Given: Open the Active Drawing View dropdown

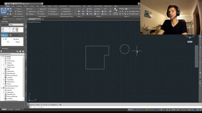Looking at the screenshot, I should (x=12, y=54).
